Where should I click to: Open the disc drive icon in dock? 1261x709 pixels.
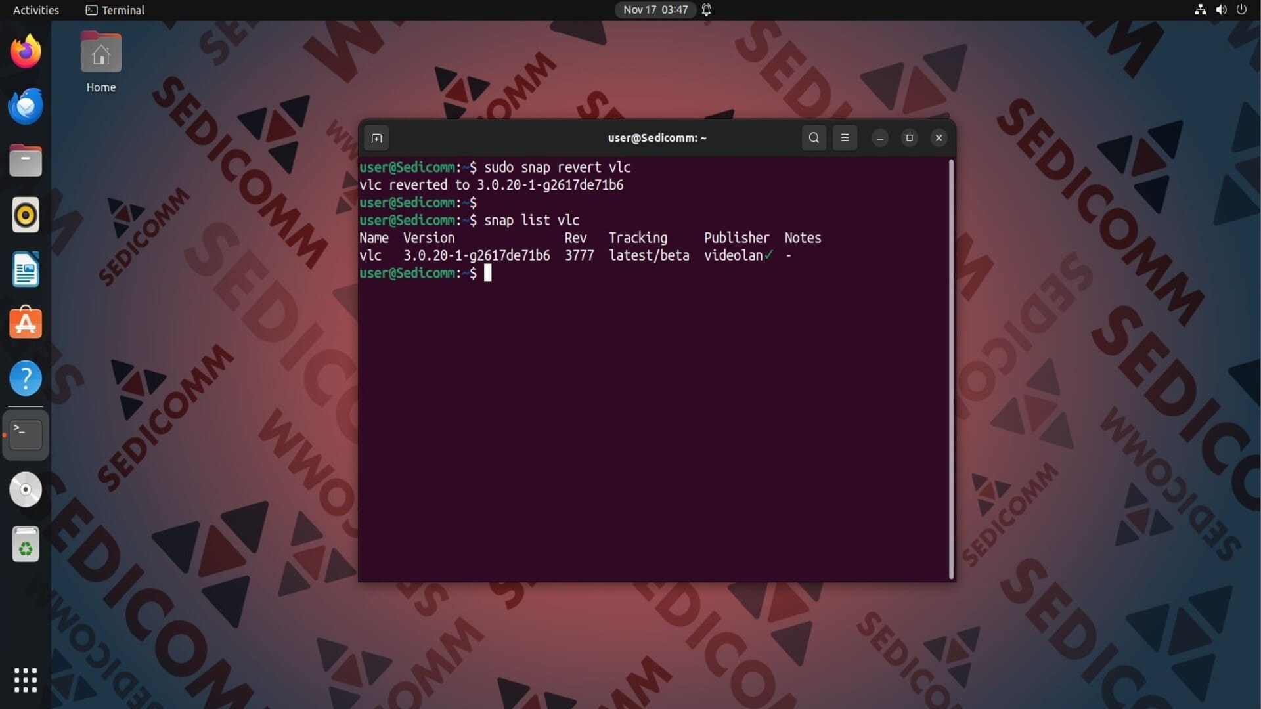tap(26, 490)
